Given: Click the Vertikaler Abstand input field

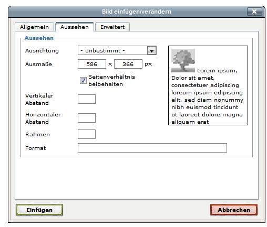Looking at the screenshot, I should 87,99.
